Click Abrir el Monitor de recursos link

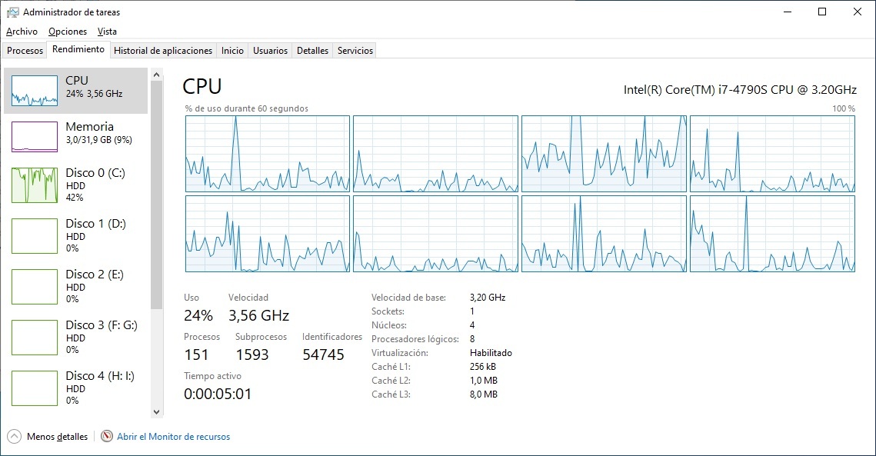[173, 437]
